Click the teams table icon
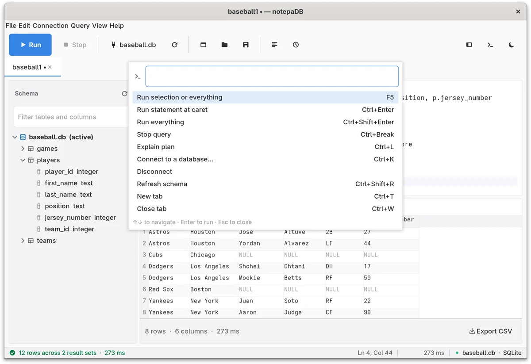The height and width of the screenshot is (364, 531). 31,241
